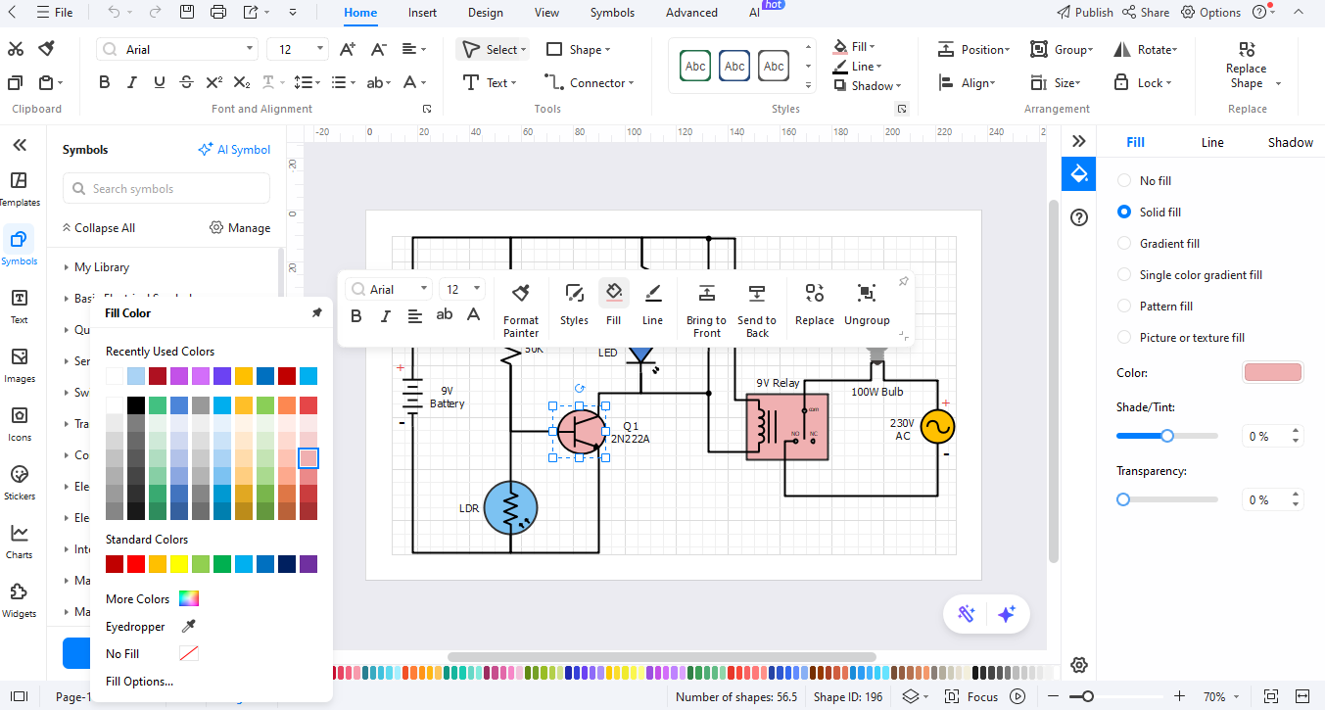
Task: Apply Superscript formatting
Action: (214, 83)
